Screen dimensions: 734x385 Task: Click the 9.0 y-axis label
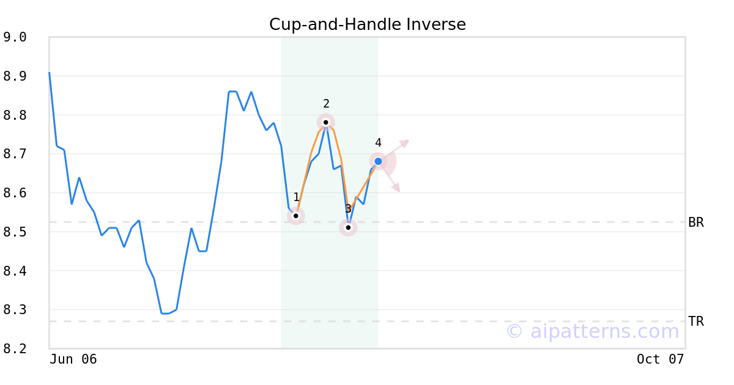15,37
